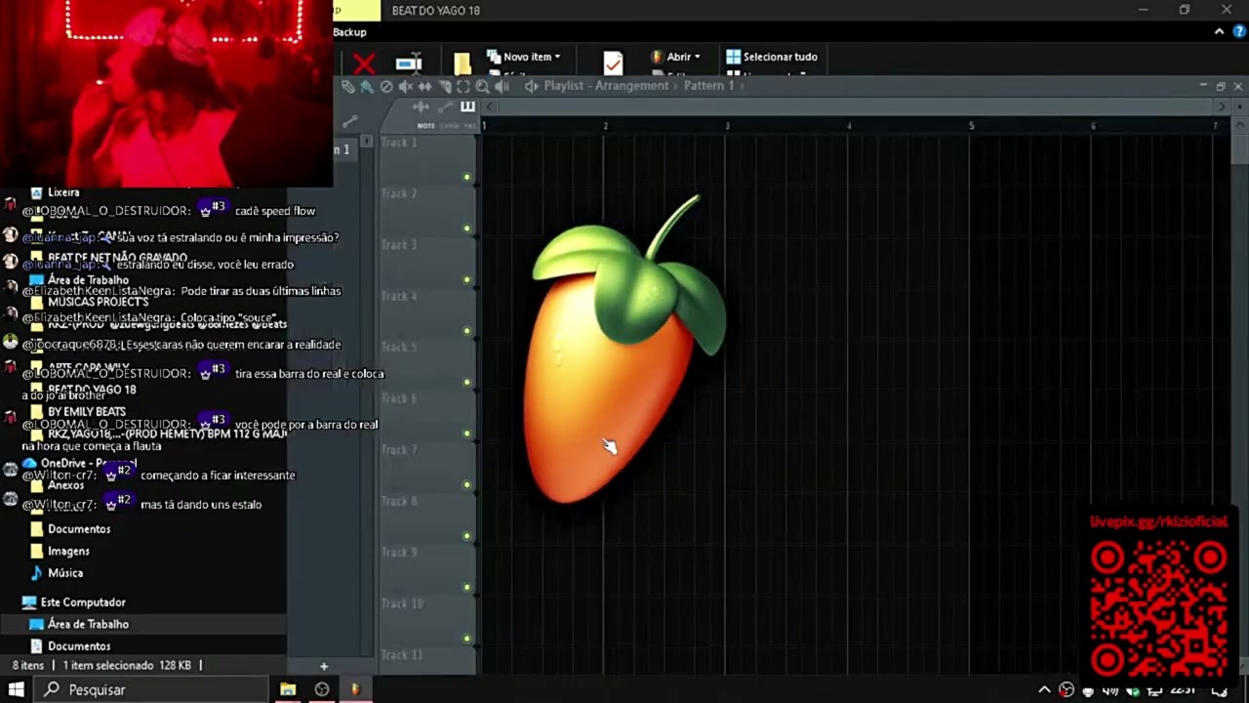Select the Delete tool in playlist toolbar

[386, 86]
